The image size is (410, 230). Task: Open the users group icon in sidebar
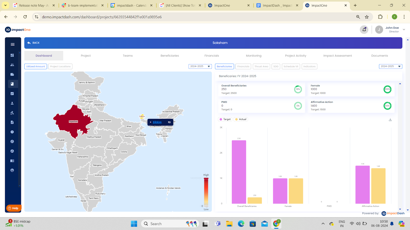(12, 65)
